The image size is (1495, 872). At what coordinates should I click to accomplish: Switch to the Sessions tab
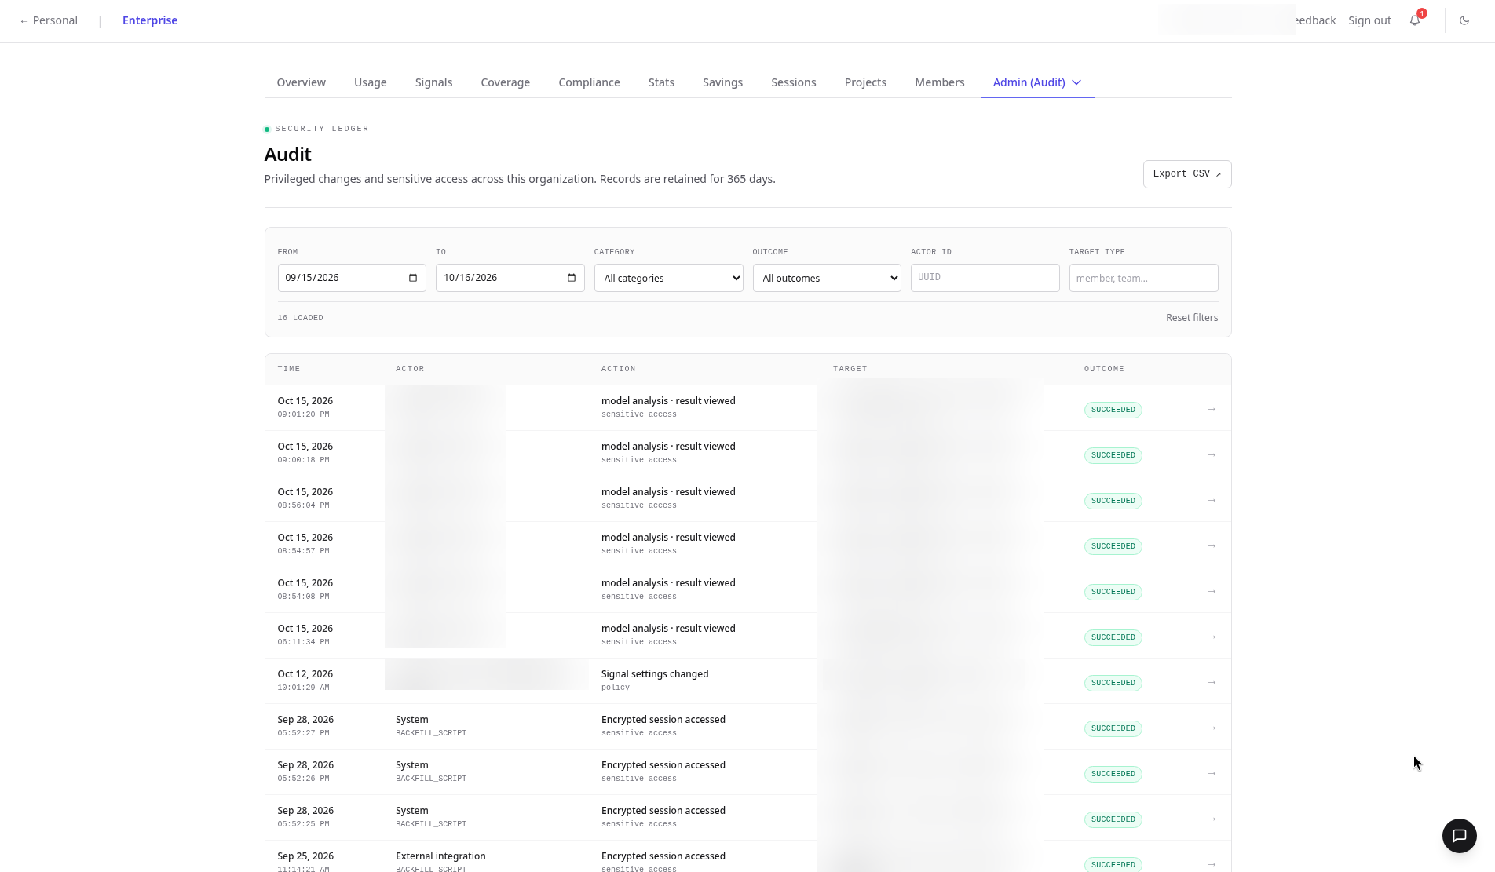(x=793, y=82)
